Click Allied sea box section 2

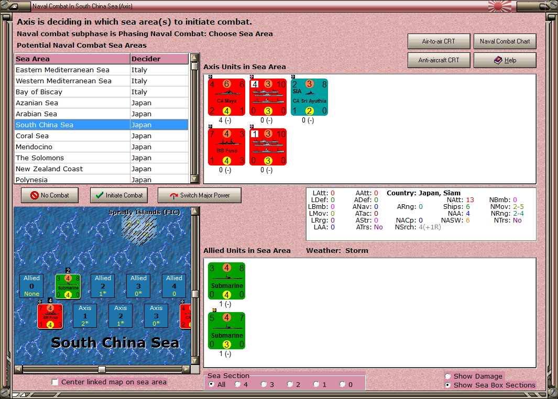tap(103, 285)
